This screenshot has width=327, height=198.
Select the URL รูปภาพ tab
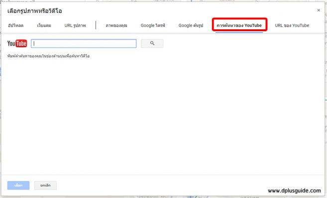coord(75,25)
